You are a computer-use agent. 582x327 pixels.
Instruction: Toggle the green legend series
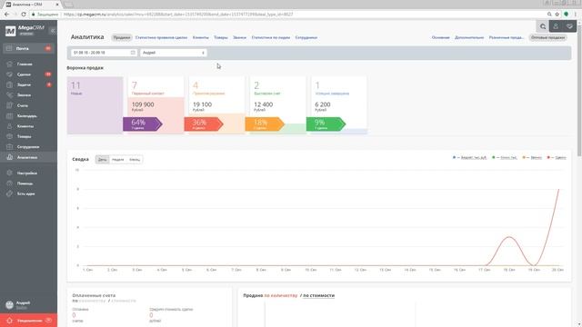(x=505, y=157)
